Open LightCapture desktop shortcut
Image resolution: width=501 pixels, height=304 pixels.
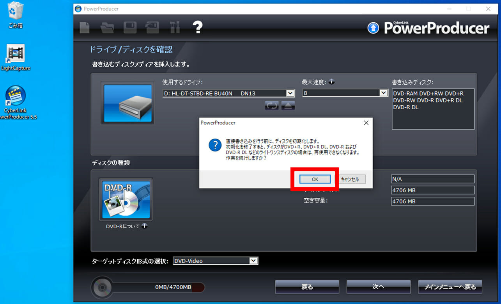coord(16,57)
